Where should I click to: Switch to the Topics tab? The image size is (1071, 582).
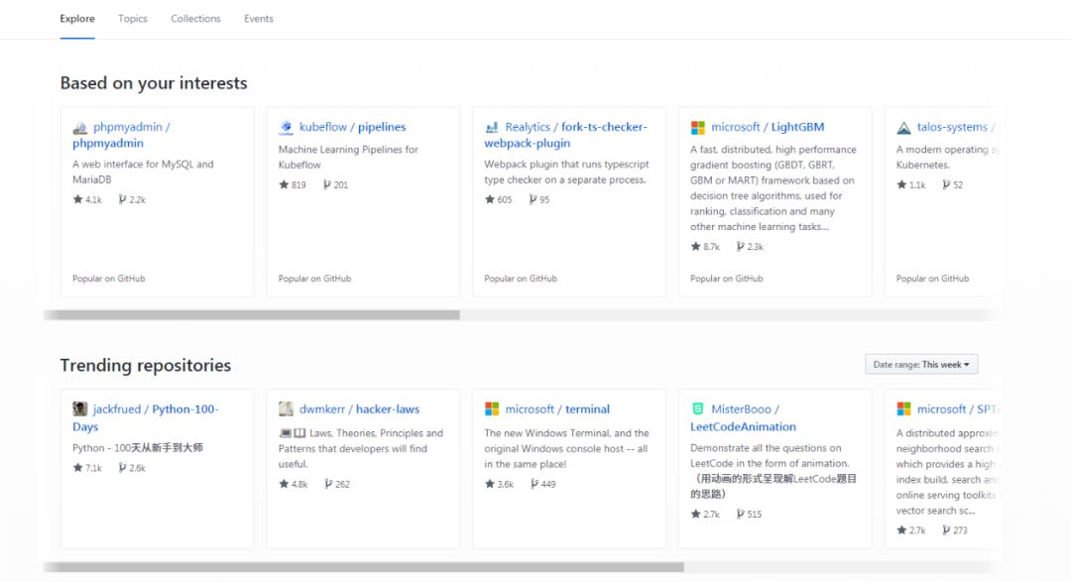133,19
